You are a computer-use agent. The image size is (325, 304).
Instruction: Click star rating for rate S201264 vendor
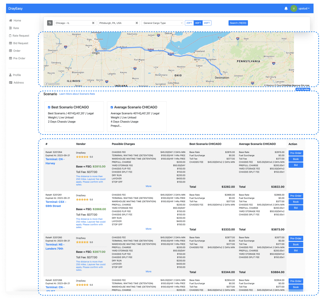pos(82,157)
